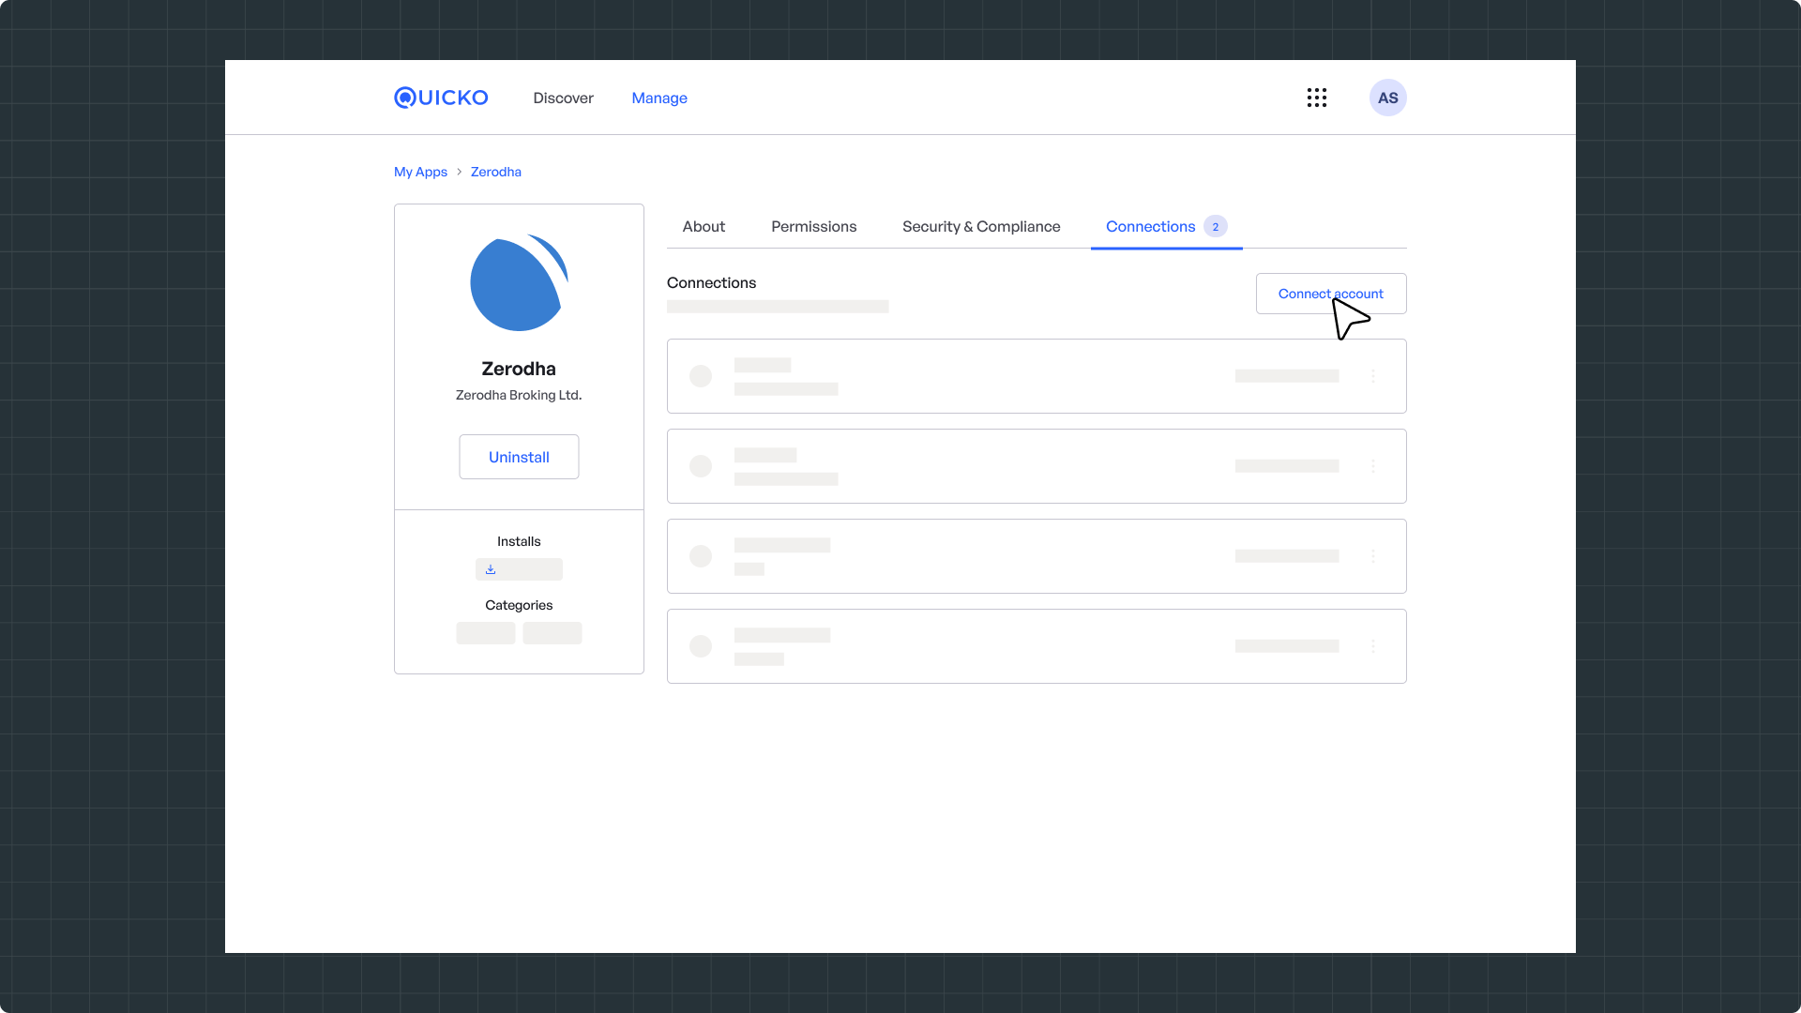
Task: Click the breadcrumb chevron separator
Action: [459, 172]
